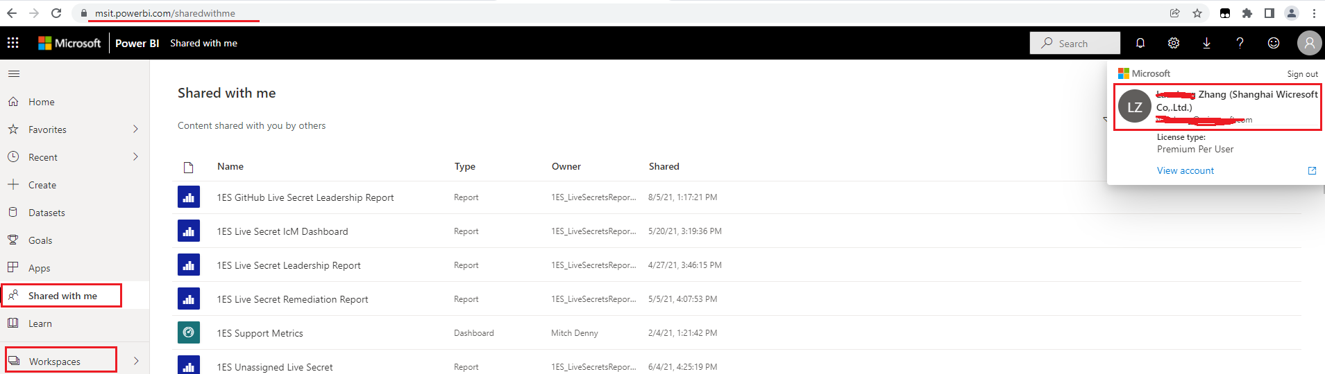Click owner Mitch Denny text
The width and height of the screenshot is (1325, 374).
point(575,333)
